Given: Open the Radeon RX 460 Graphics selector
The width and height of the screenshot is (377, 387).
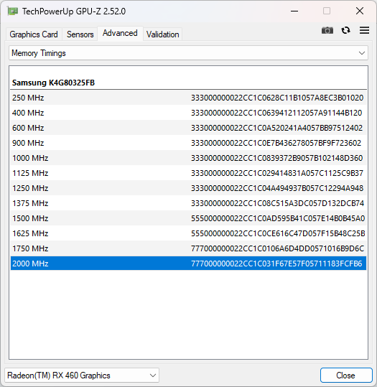Looking at the screenshot, I should click(x=82, y=376).
